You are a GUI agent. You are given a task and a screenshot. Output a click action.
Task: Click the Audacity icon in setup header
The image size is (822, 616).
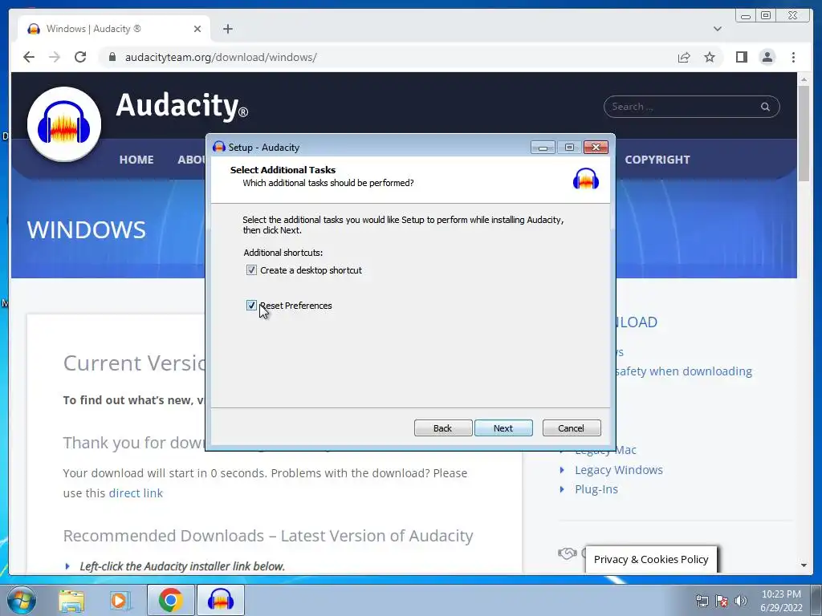pyautogui.click(x=585, y=179)
